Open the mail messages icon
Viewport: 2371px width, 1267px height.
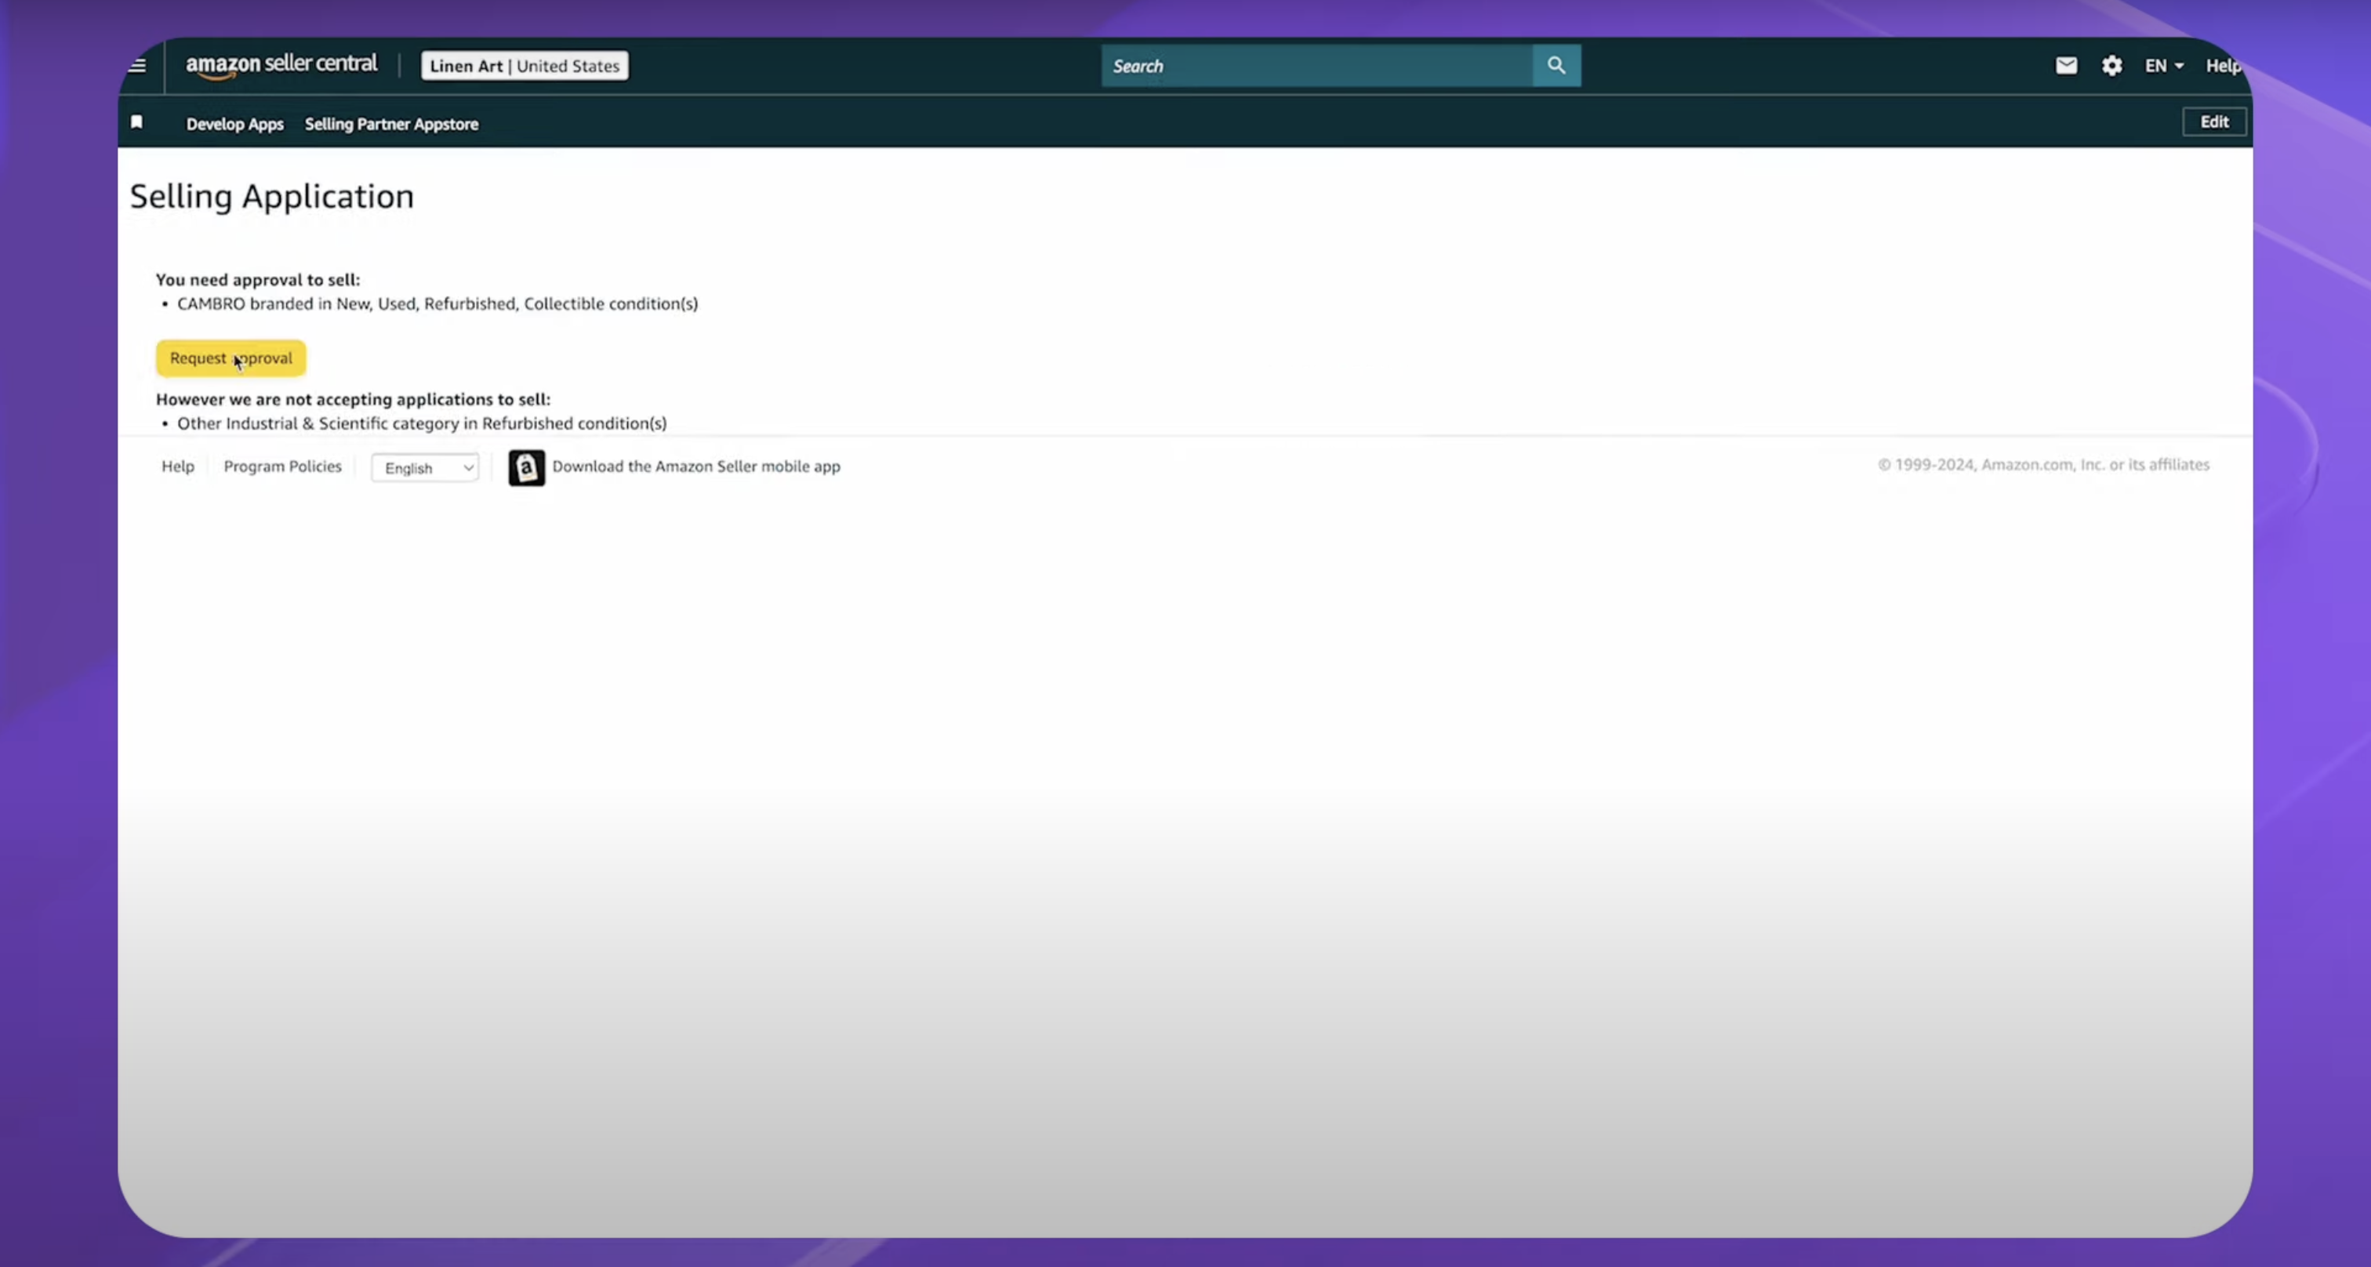2065,65
